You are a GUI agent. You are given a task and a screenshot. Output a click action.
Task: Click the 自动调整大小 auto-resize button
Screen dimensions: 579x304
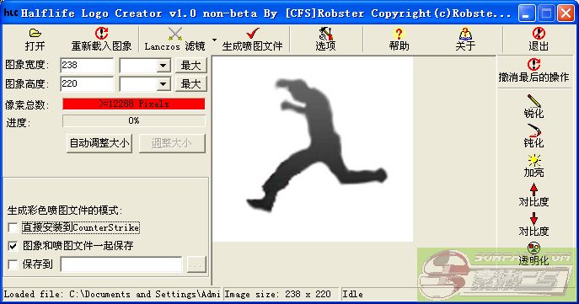coord(99,143)
